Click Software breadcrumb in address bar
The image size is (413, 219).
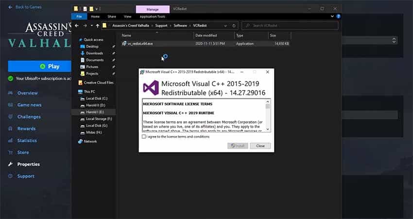(x=180, y=26)
